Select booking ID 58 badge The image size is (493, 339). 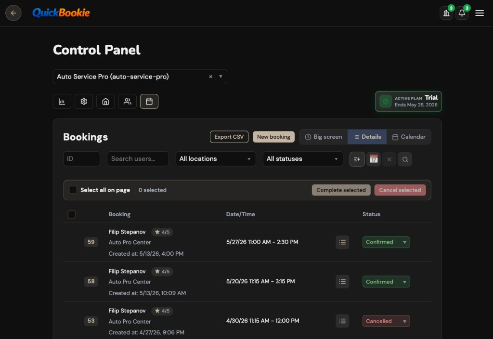pyautogui.click(x=91, y=281)
